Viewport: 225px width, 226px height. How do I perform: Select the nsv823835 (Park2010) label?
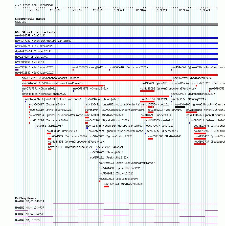click(x=62, y=131)
